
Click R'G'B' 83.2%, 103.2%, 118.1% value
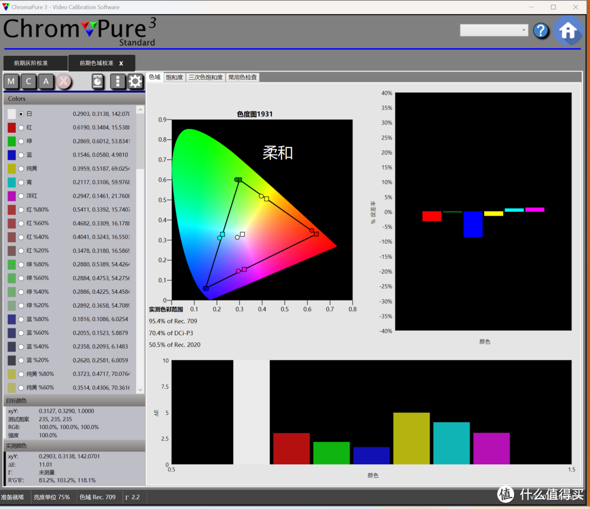coord(67,481)
